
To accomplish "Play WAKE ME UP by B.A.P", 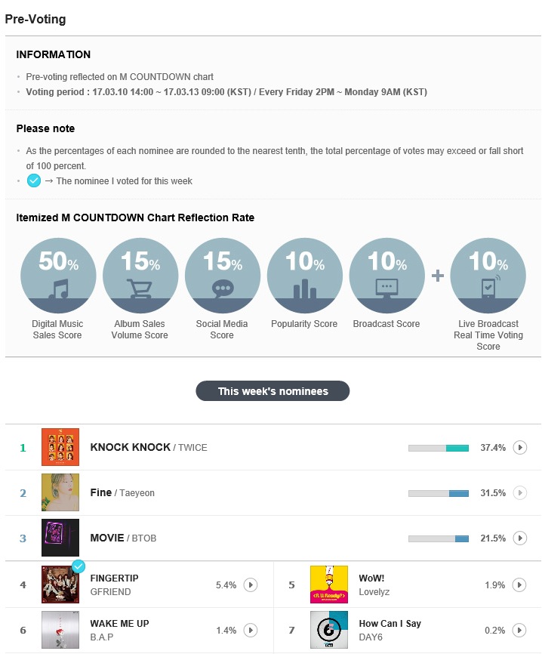I will [x=250, y=630].
